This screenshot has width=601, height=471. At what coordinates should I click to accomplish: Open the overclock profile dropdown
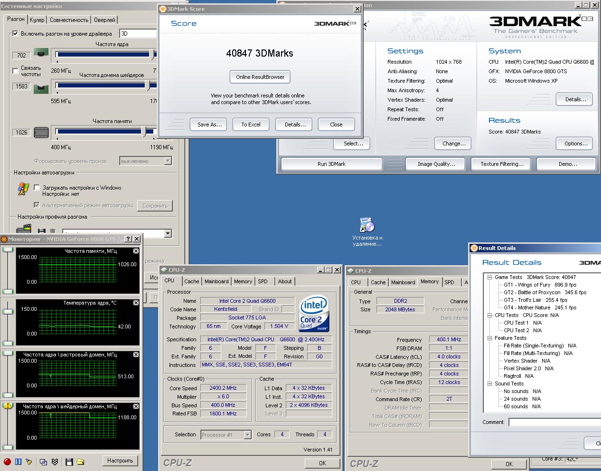pos(117,233)
